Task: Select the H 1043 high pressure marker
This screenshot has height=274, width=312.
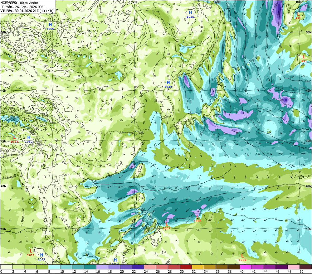Action: [168, 84]
